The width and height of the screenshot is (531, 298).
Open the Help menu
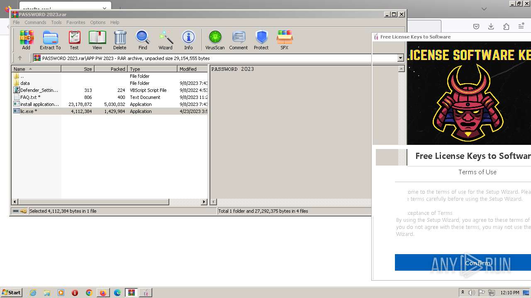coord(115,22)
